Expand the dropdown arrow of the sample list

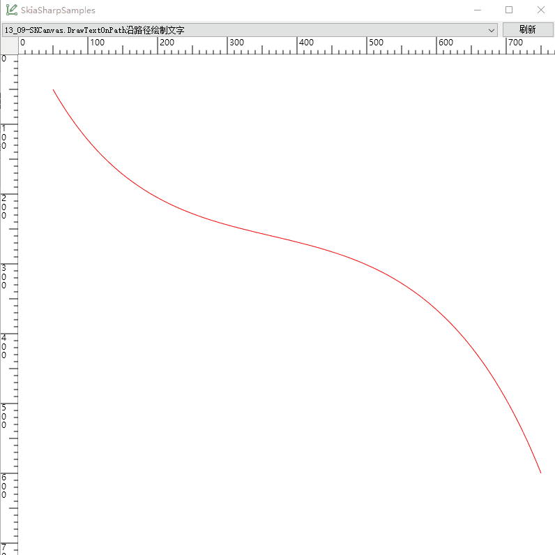click(x=492, y=31)
